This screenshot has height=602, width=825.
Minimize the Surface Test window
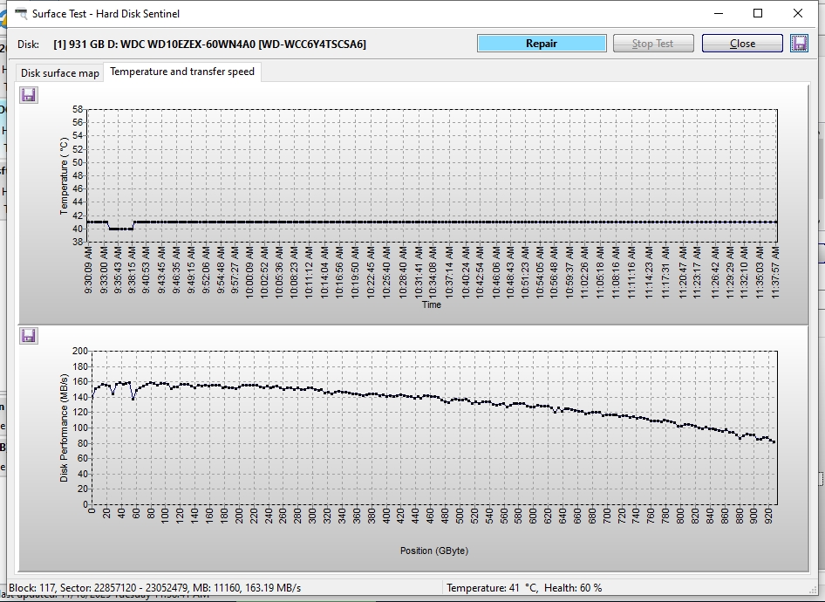pyautogui.click(x=718, y=14)
